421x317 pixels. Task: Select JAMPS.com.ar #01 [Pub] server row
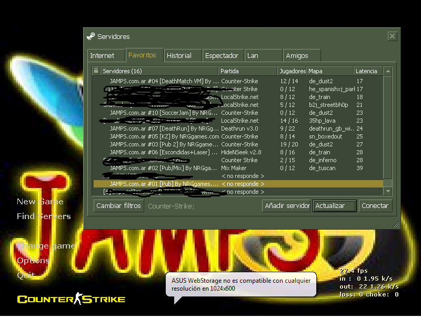pos(238,184)
